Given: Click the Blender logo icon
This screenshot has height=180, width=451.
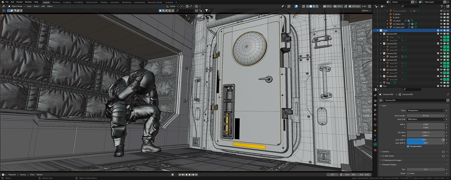Looking at the screenshot, I should pyautogui.click(x=2, y=2).
